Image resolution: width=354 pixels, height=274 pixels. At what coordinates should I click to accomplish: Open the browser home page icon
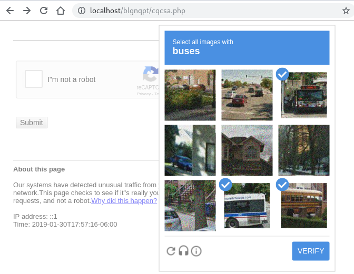pos(61,11)
